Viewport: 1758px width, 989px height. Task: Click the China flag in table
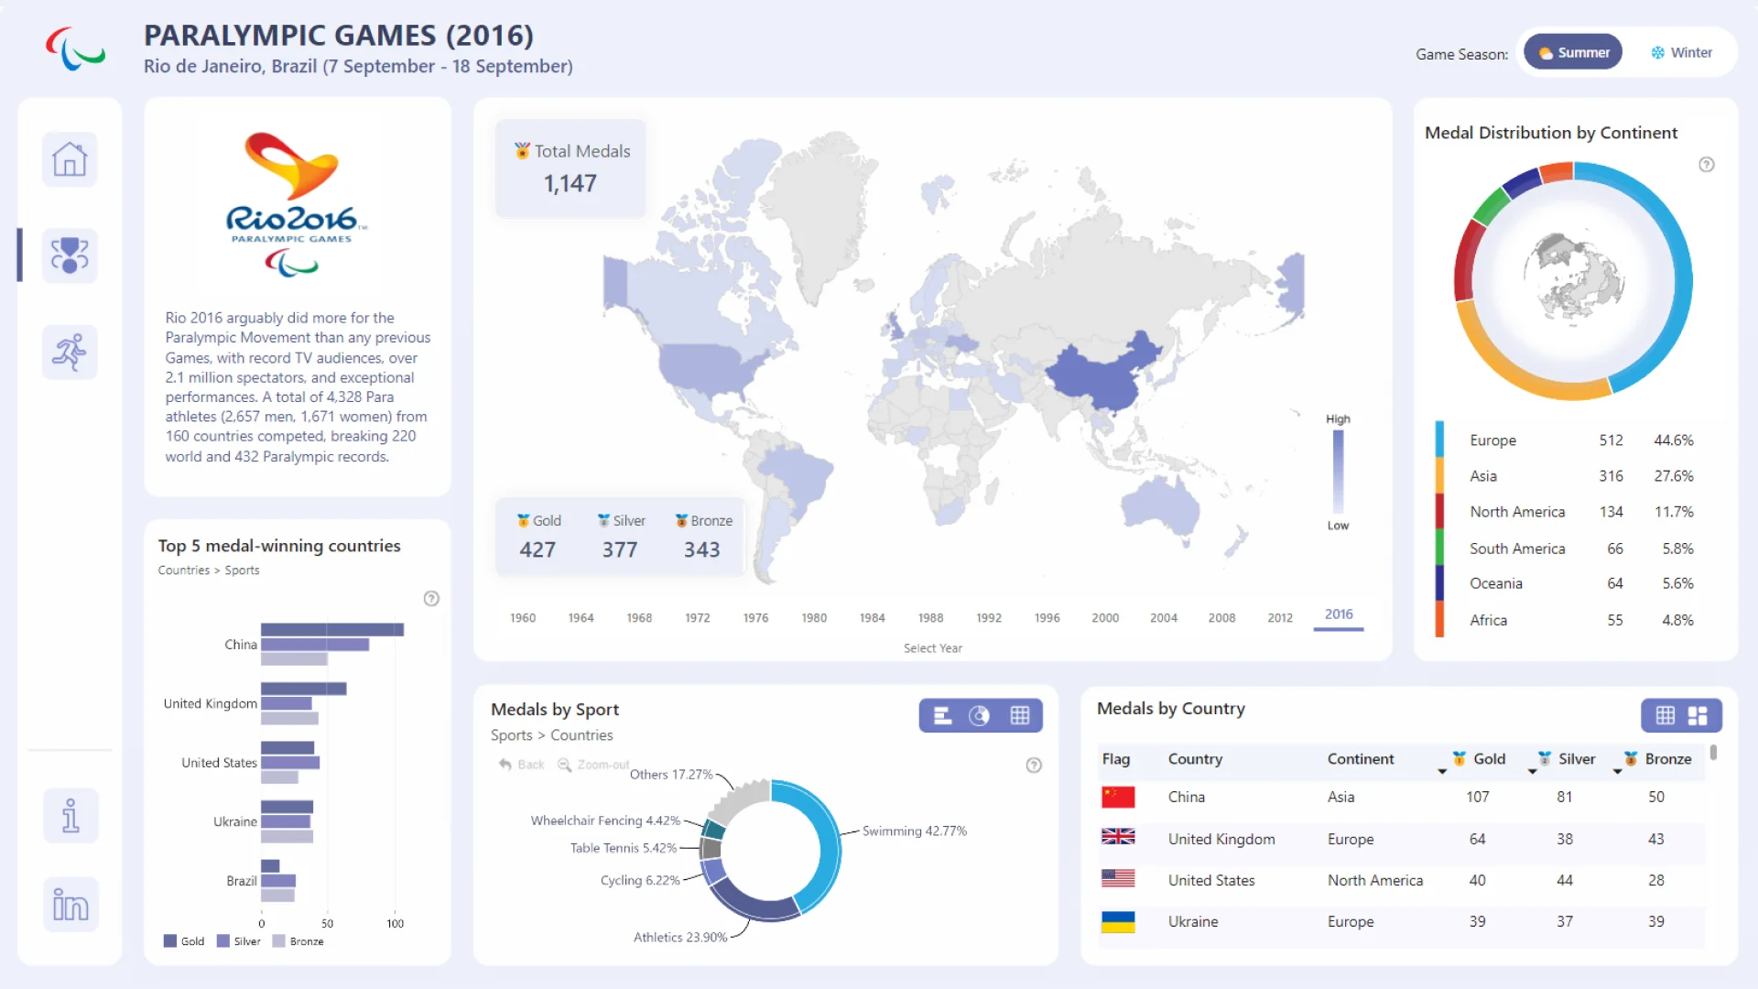coord(1118,797)
